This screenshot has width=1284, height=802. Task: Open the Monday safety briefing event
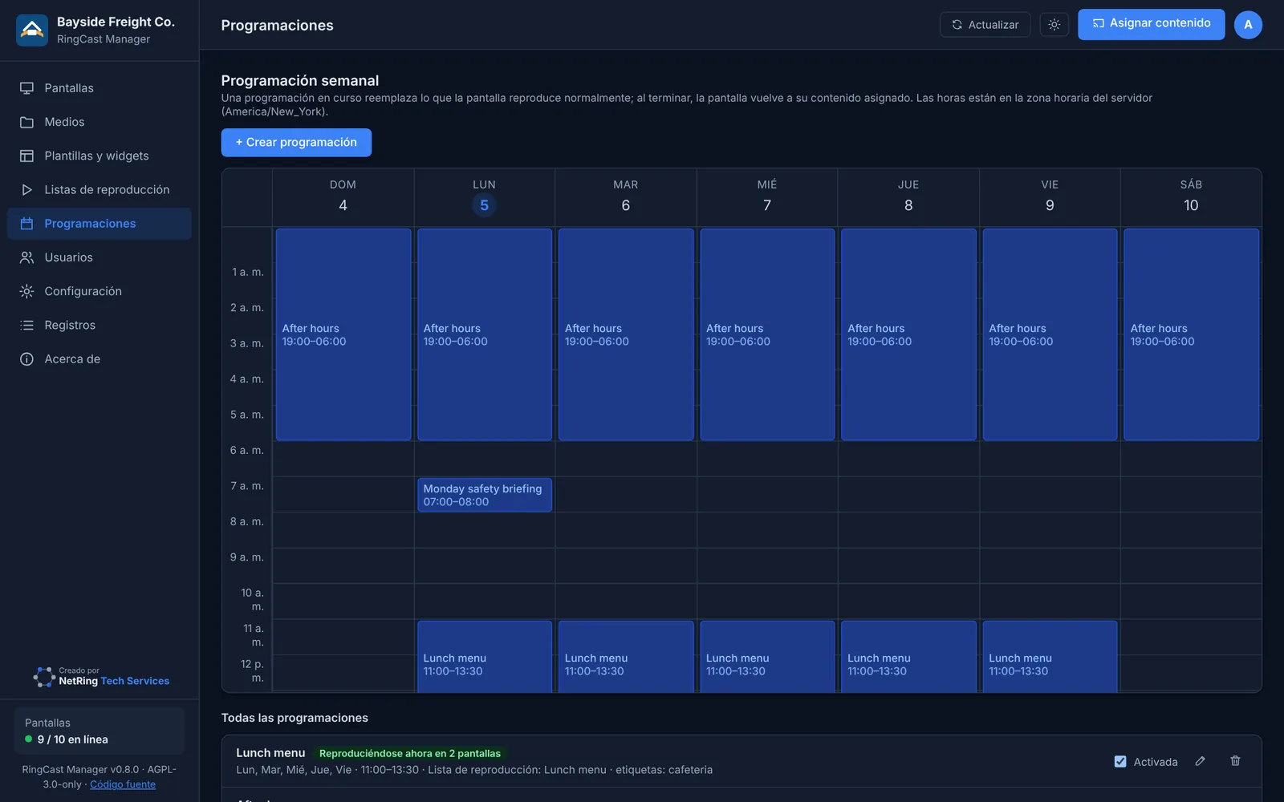click(485, 495)
